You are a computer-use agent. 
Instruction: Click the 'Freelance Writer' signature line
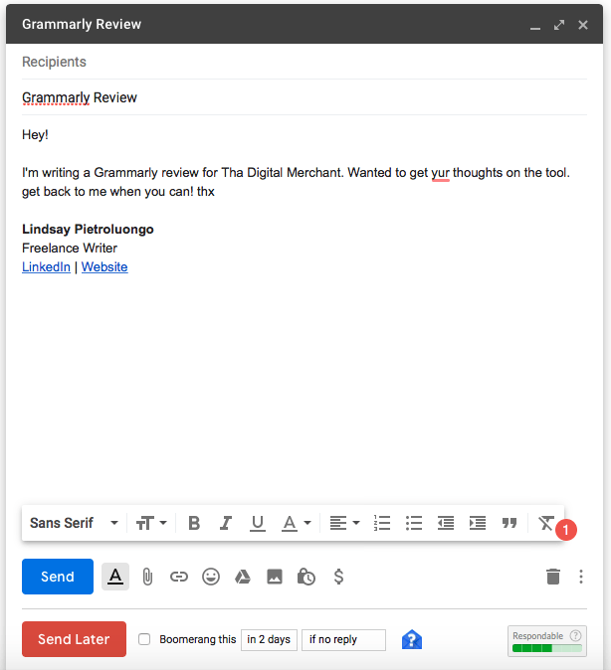(x=70, y=248)
